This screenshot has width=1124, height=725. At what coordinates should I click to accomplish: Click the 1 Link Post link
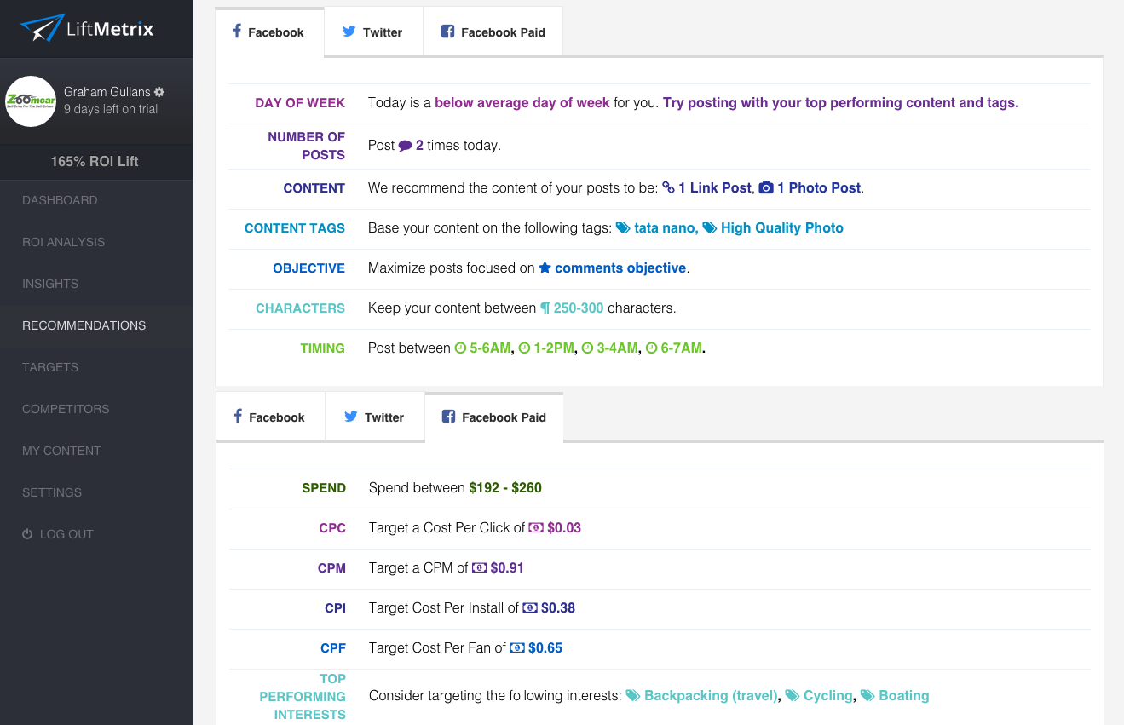pyautogui.click(x=715, y=187)
